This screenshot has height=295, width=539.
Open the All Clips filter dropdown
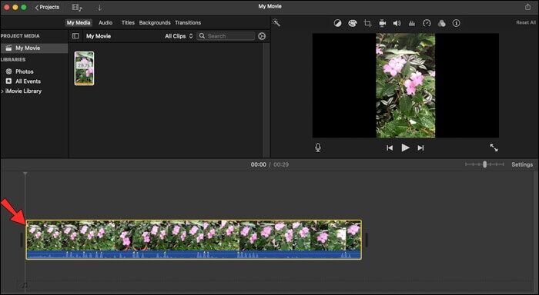[x=179, y=36]
